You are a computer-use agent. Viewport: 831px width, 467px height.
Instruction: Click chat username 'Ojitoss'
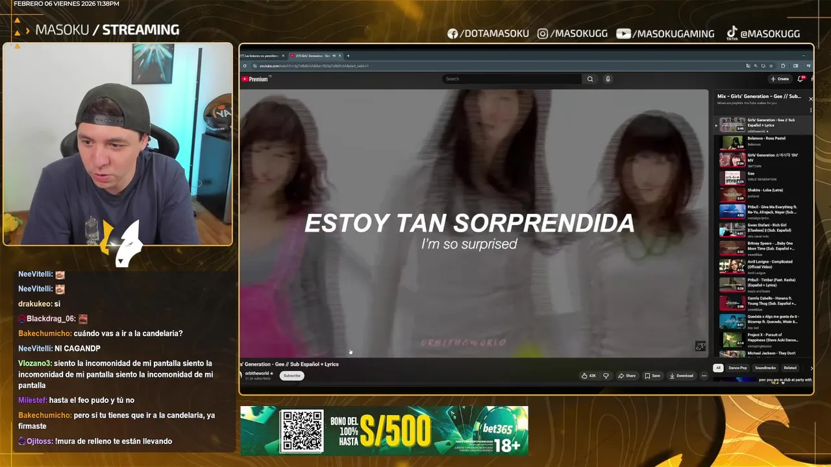(39, 441)
